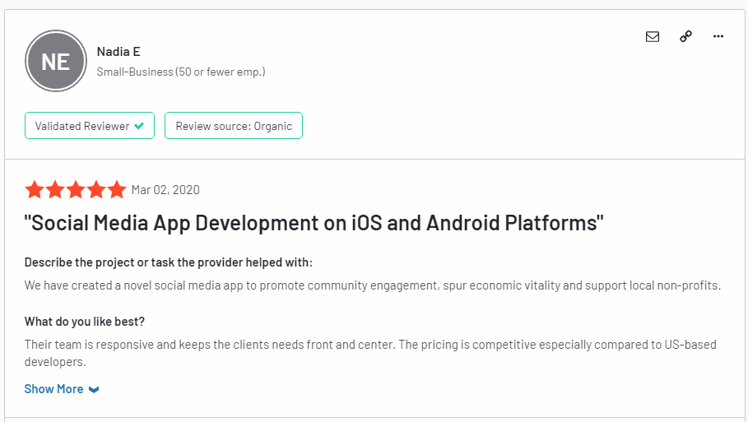Click the chevron beside Show More

pos(94,390)
